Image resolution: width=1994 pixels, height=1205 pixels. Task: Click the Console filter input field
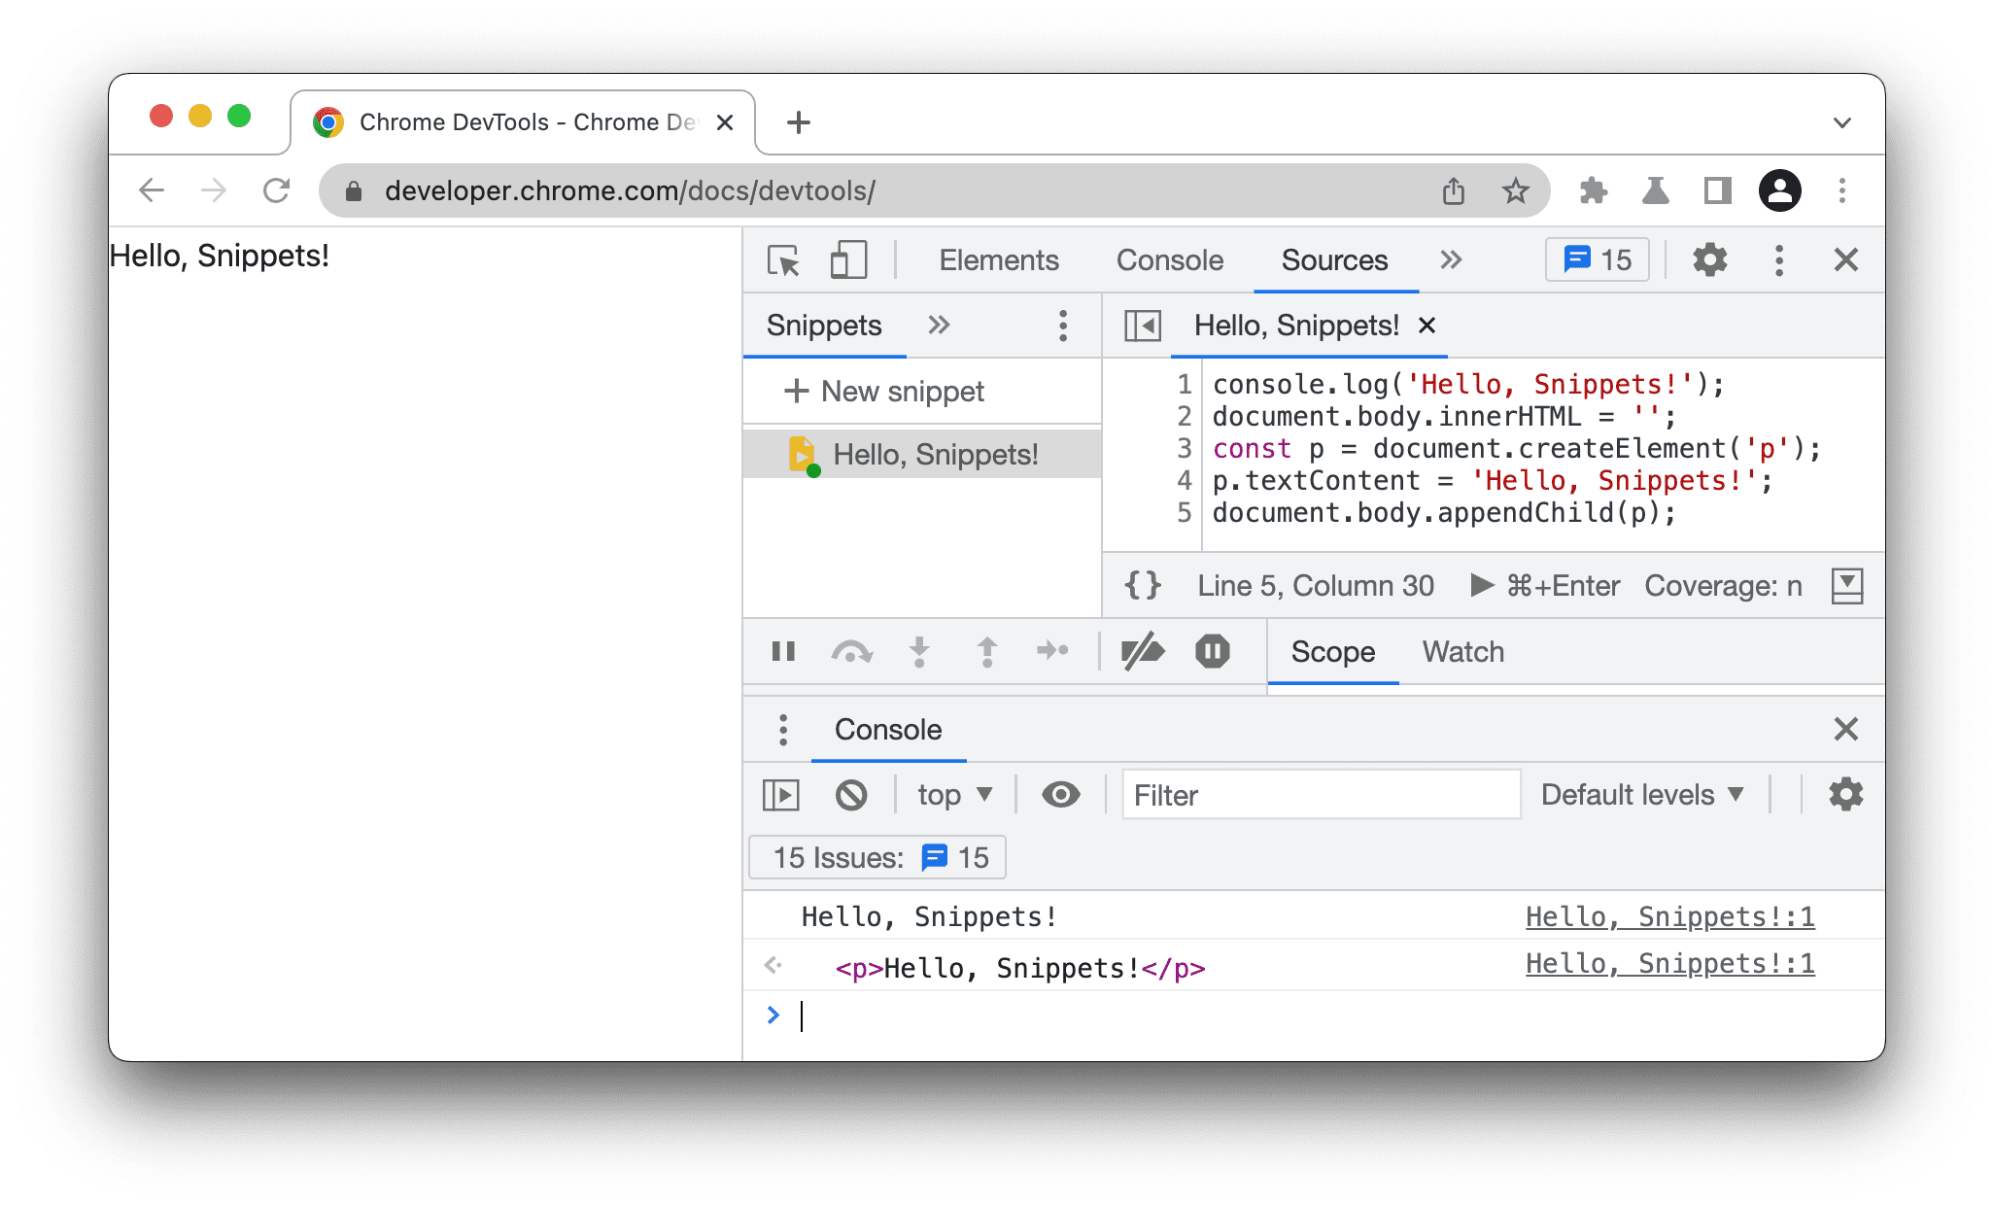click(x=1322, y=795)
